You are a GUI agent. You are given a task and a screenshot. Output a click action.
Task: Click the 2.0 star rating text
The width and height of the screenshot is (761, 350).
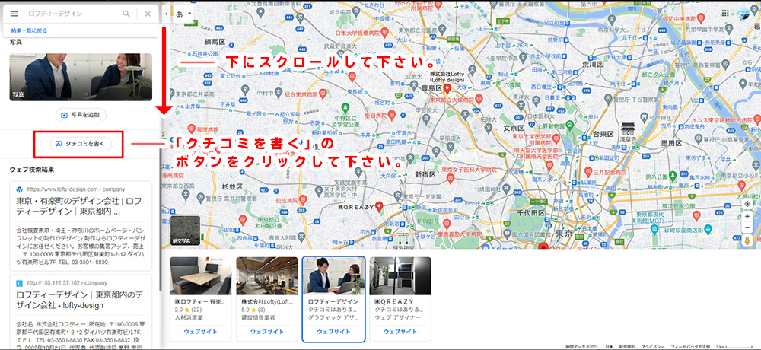click(178, 310)
